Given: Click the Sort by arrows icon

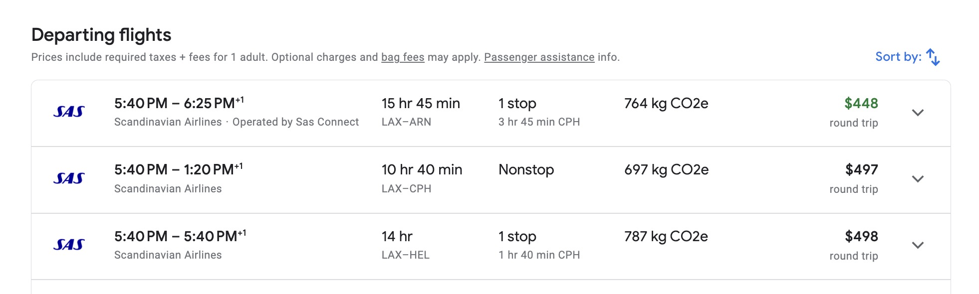Looking at the screenshot, I should 933,57.
